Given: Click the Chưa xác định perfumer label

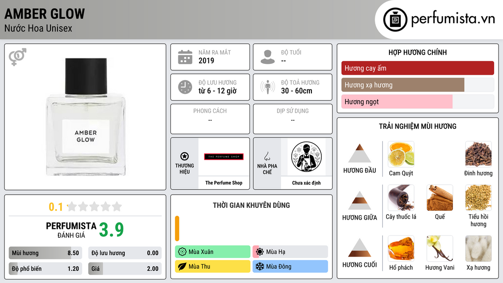Looking at the screenshot, I should [x=307, y=183].
